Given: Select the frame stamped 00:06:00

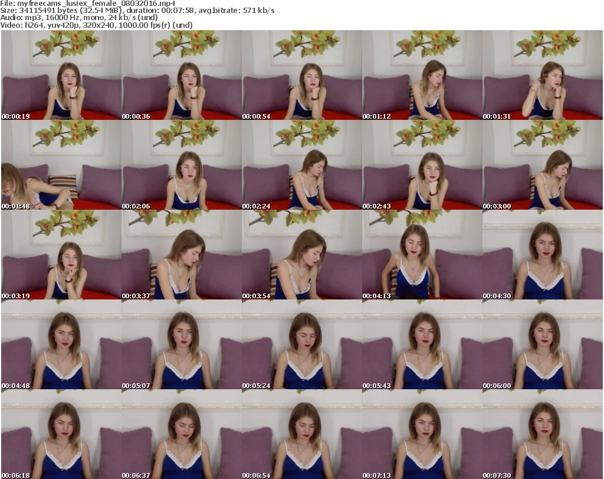Looking at the screenshot, I should [543, 345].
